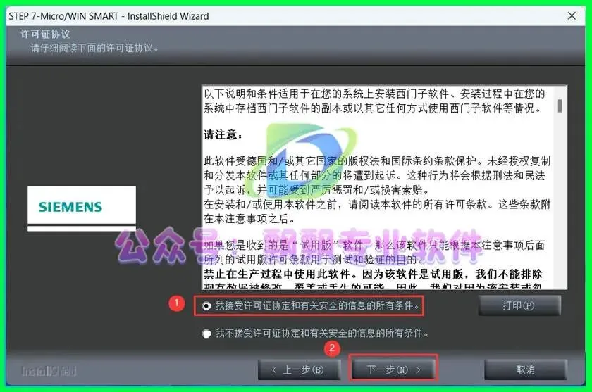Click the license line starting 在安装和/或使用本软件之前

[x=377, y=205]
